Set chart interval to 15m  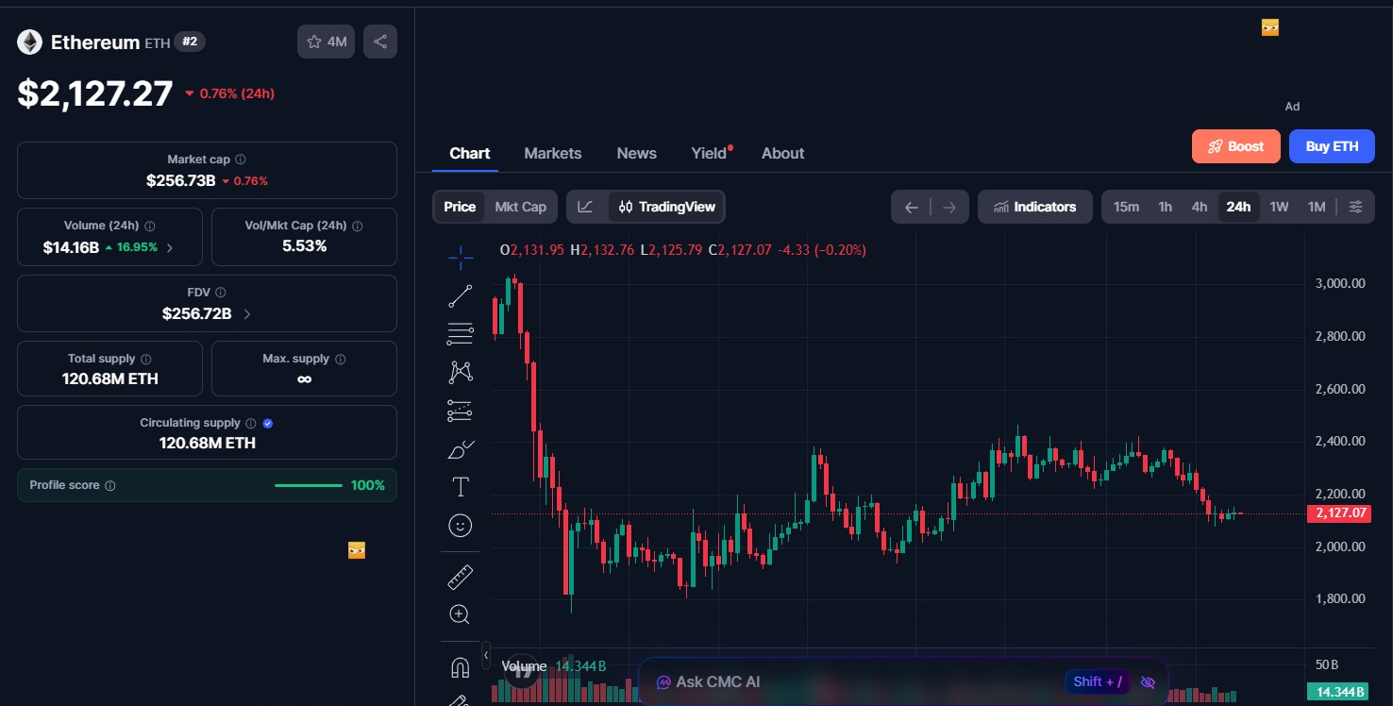[1126, 207]
